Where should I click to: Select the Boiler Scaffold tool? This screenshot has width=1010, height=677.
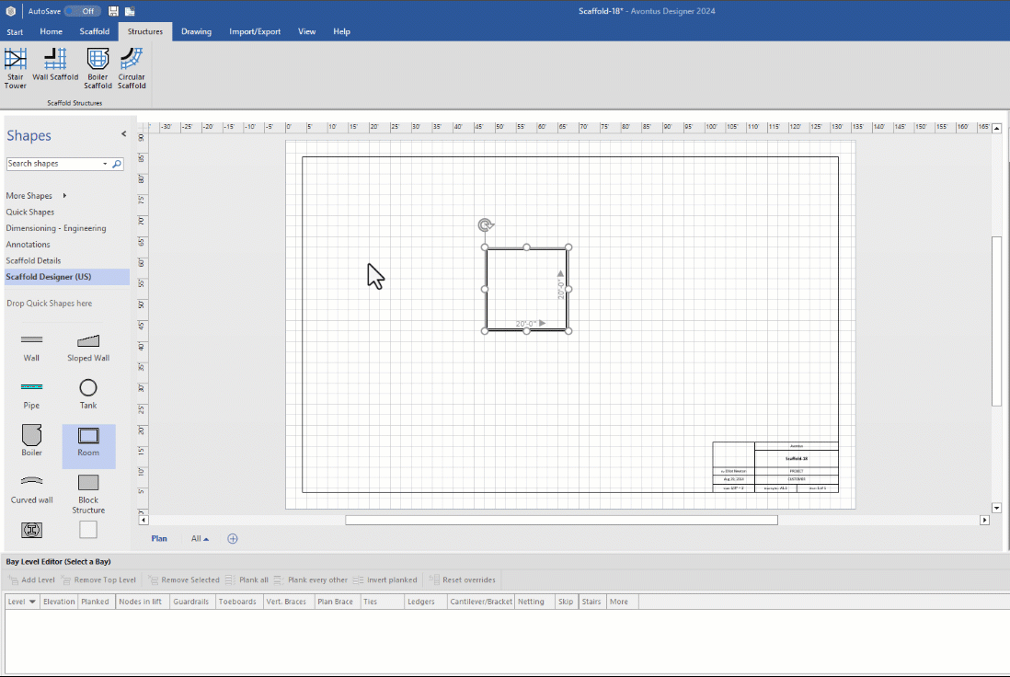pyautogui.click(x=98, y=69)
